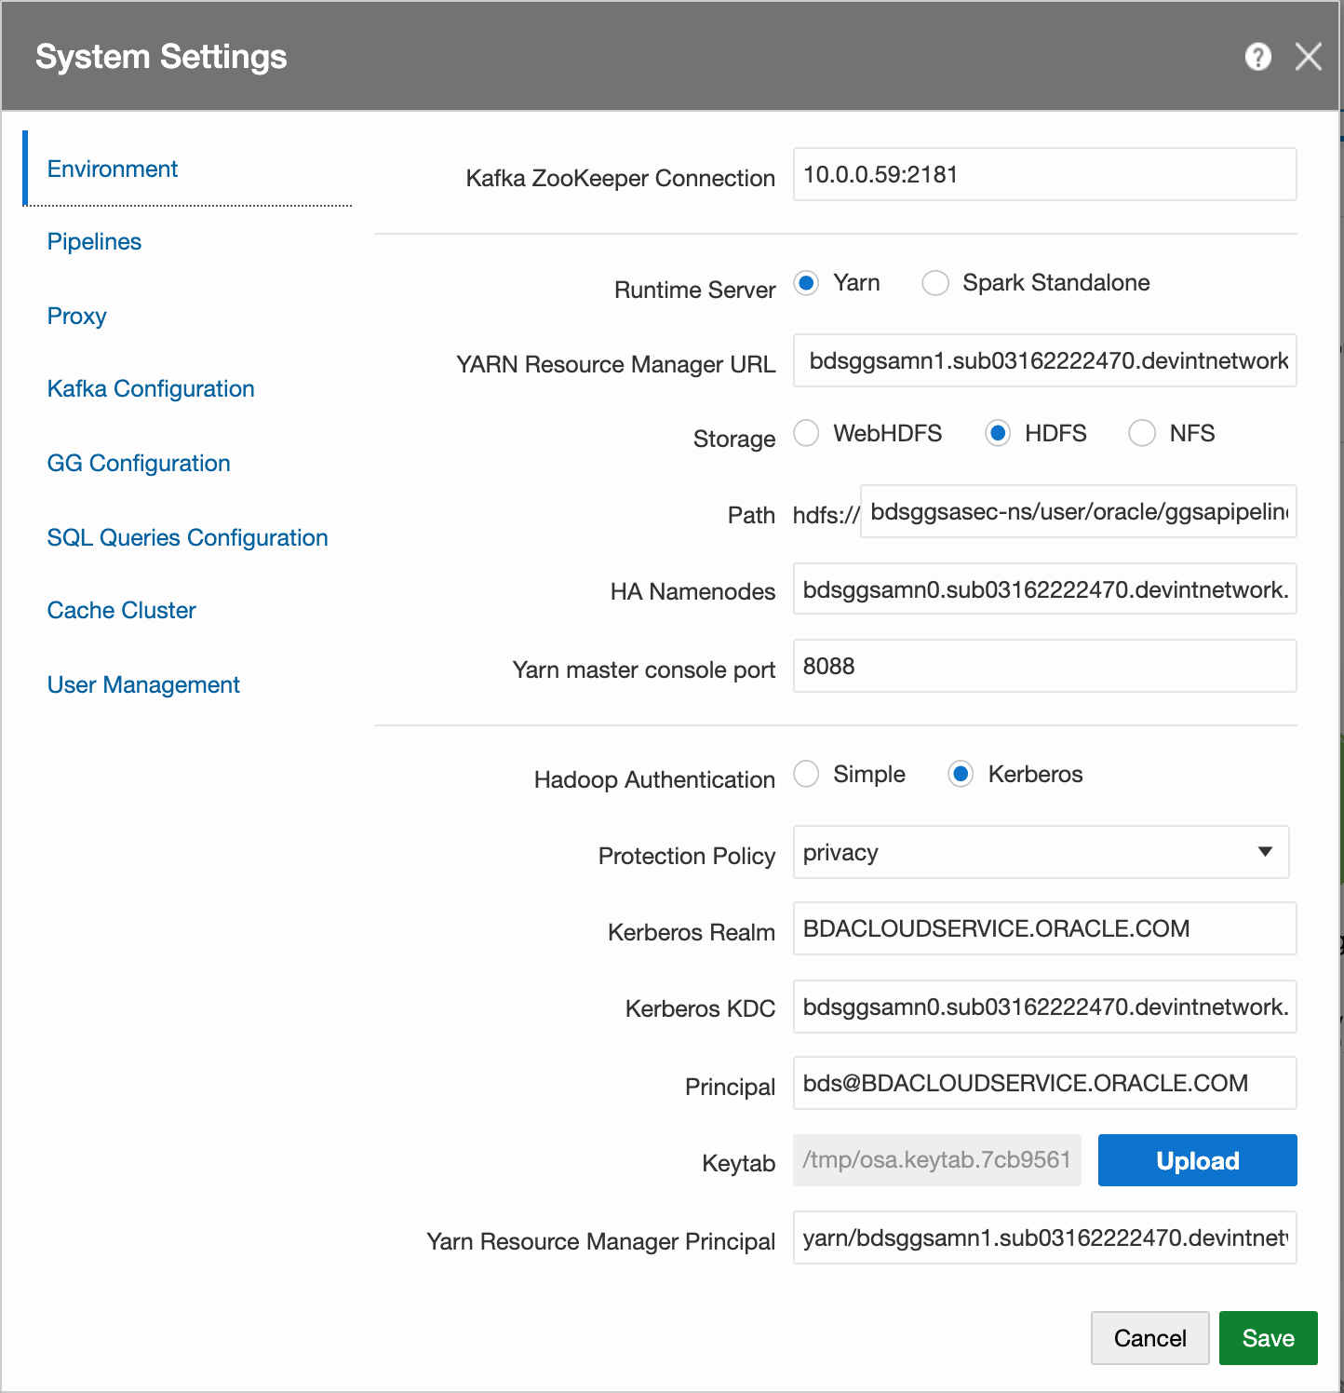
Task: Upload a new Keytab file
Action: click(1197, 1160)
